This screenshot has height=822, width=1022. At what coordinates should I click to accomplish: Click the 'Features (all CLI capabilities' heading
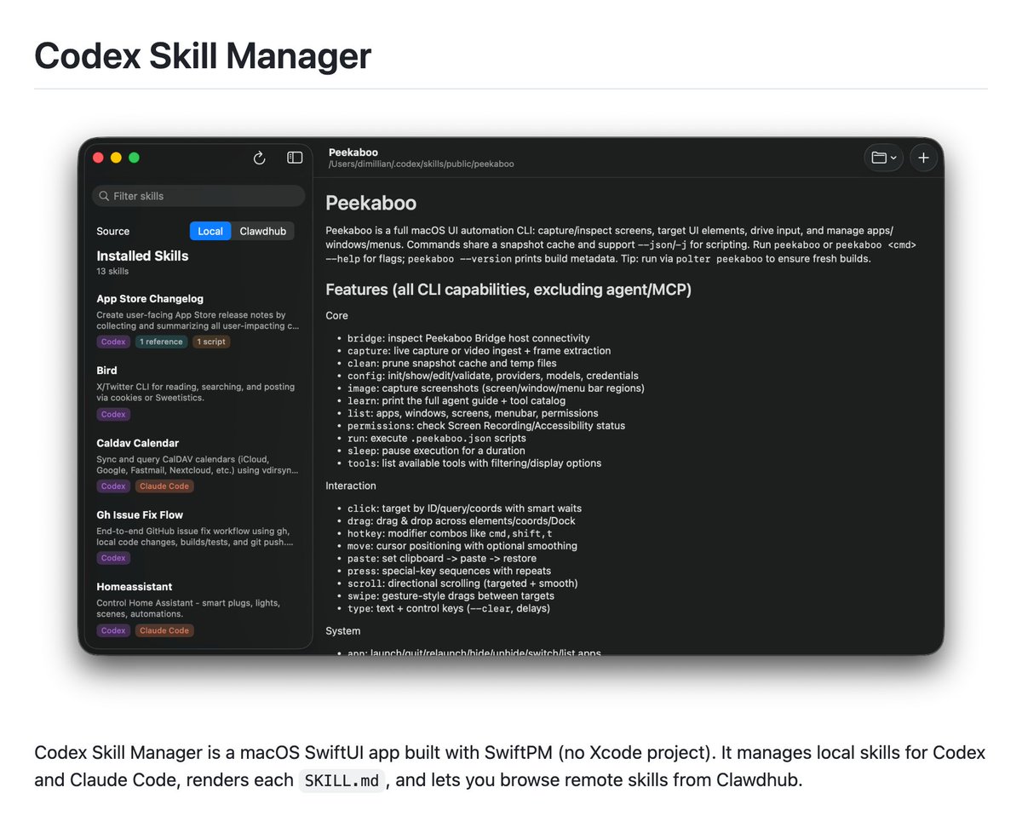tap(508, 290)
